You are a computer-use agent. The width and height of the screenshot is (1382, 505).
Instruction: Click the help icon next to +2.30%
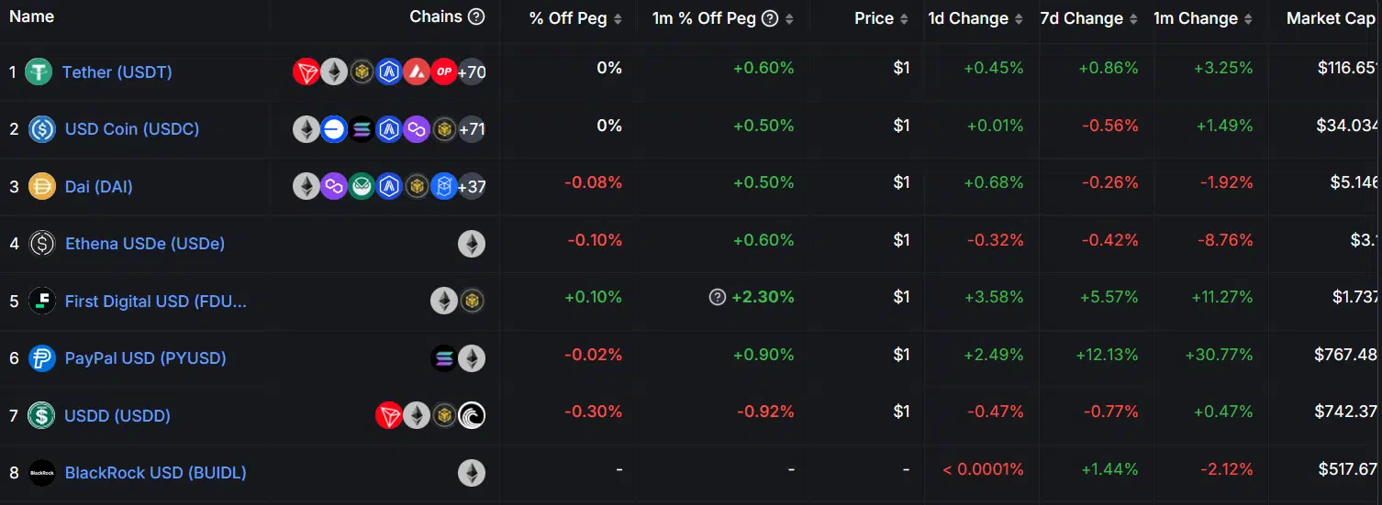[718, 297]
